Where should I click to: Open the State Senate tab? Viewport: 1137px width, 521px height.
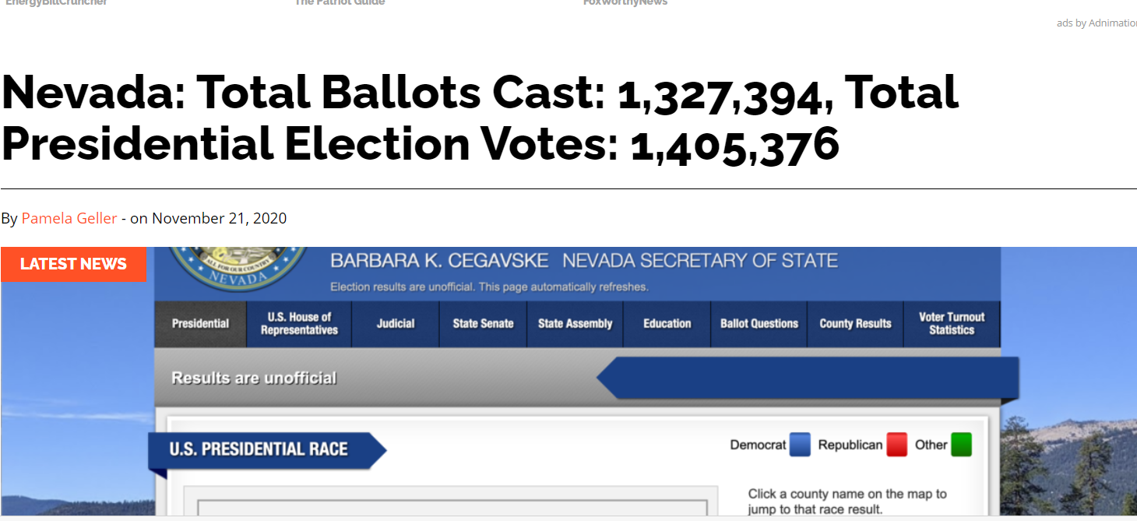tap(483, 324)
